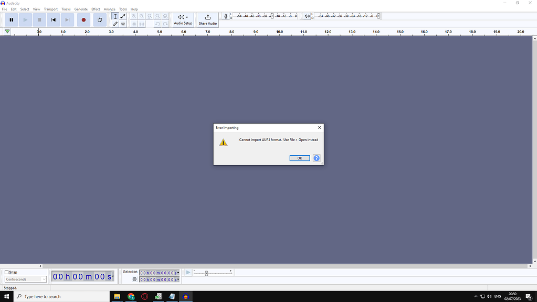537x302 pixels.
Task: Open the Centiseconds snap format dropdown
Action: click(44, 279)
